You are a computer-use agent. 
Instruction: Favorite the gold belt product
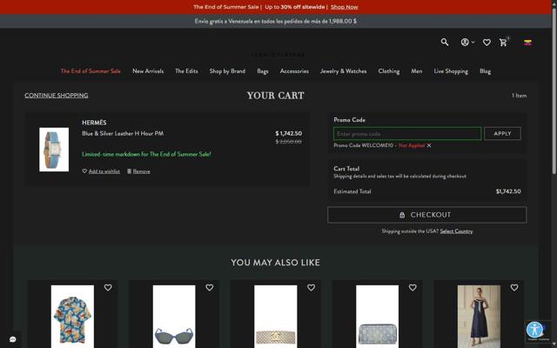(x=312, y=288)
